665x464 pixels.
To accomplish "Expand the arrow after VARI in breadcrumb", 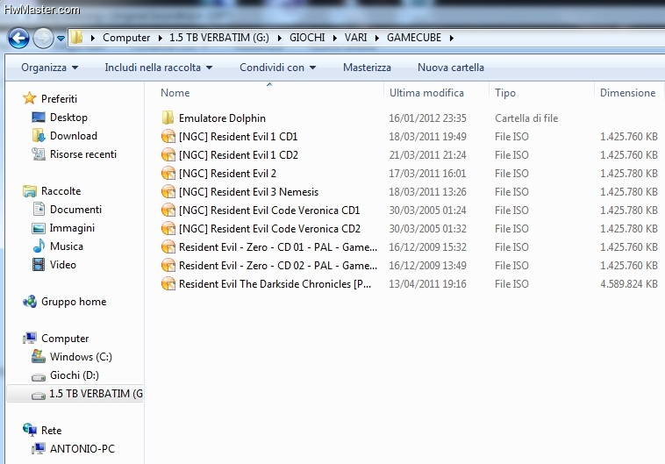I will pyautogui.click(x=377, y=39).
